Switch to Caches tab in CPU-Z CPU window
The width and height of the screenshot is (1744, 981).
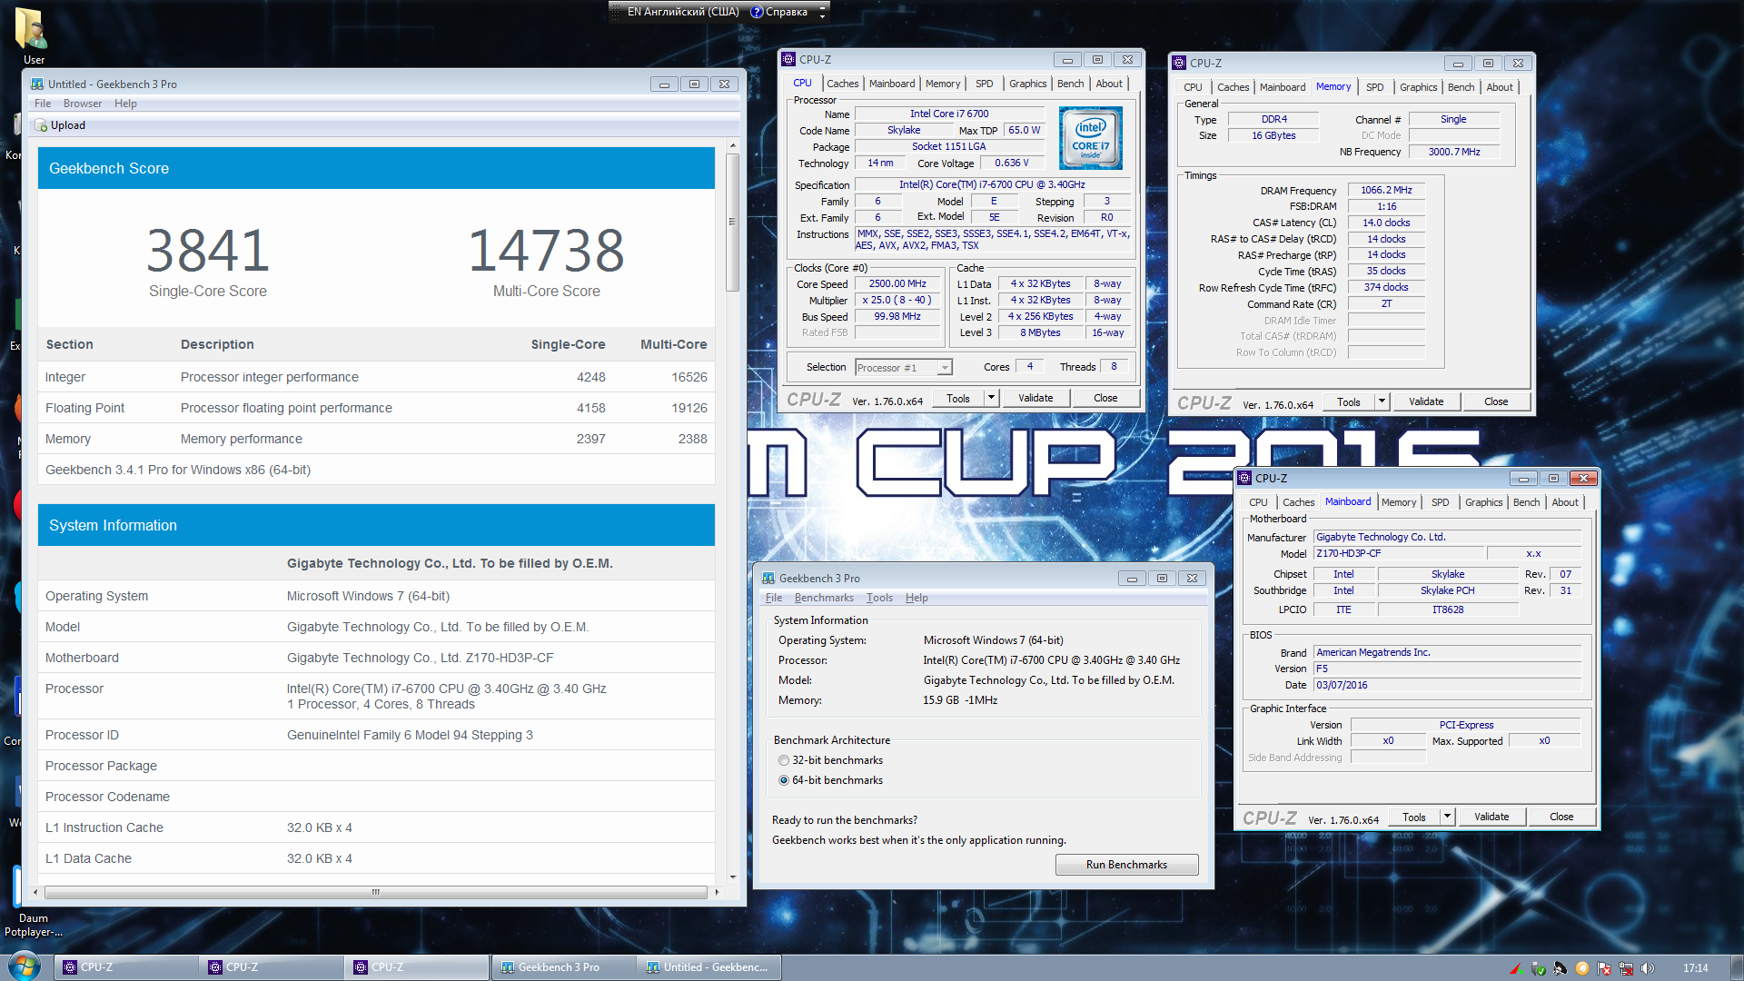click(x=842, y=84)
